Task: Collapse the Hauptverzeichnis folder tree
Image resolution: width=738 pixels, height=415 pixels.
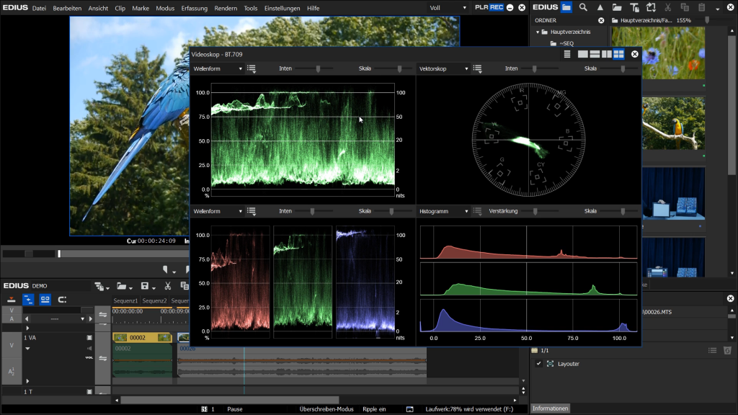Action: [x=538, y=32]
